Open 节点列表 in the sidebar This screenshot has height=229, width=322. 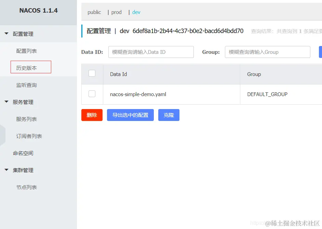pyautogui.click(x=26, y=187)
